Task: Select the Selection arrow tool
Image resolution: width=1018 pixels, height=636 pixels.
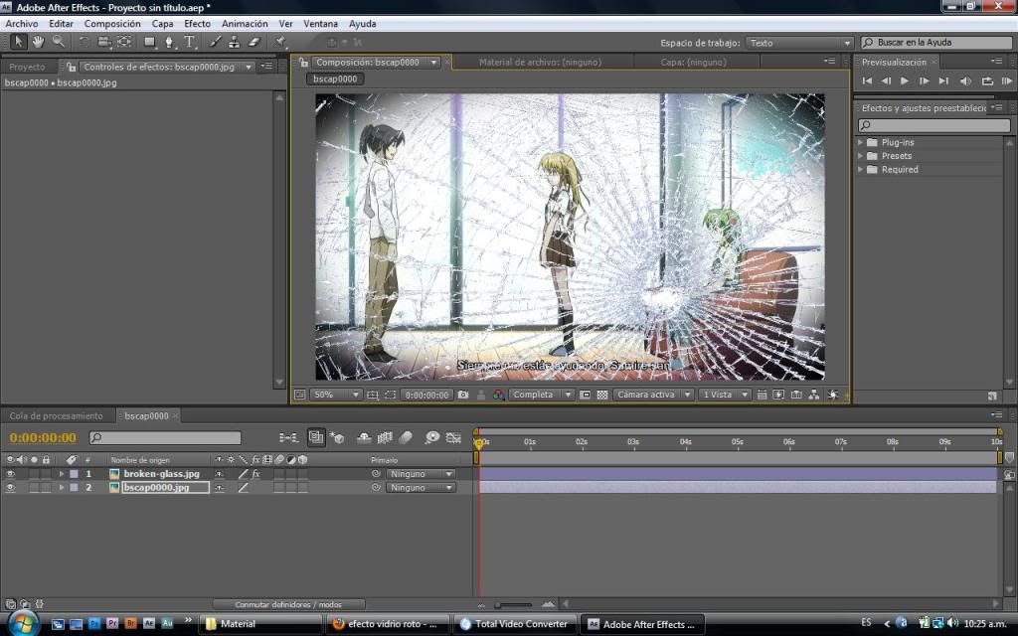Action: (18, 42)
